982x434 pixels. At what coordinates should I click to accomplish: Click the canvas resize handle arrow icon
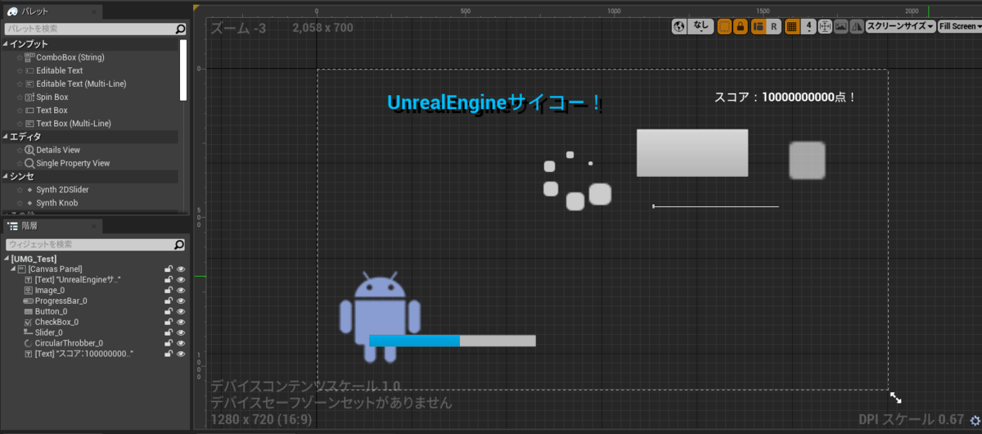(x=896, y=397)
